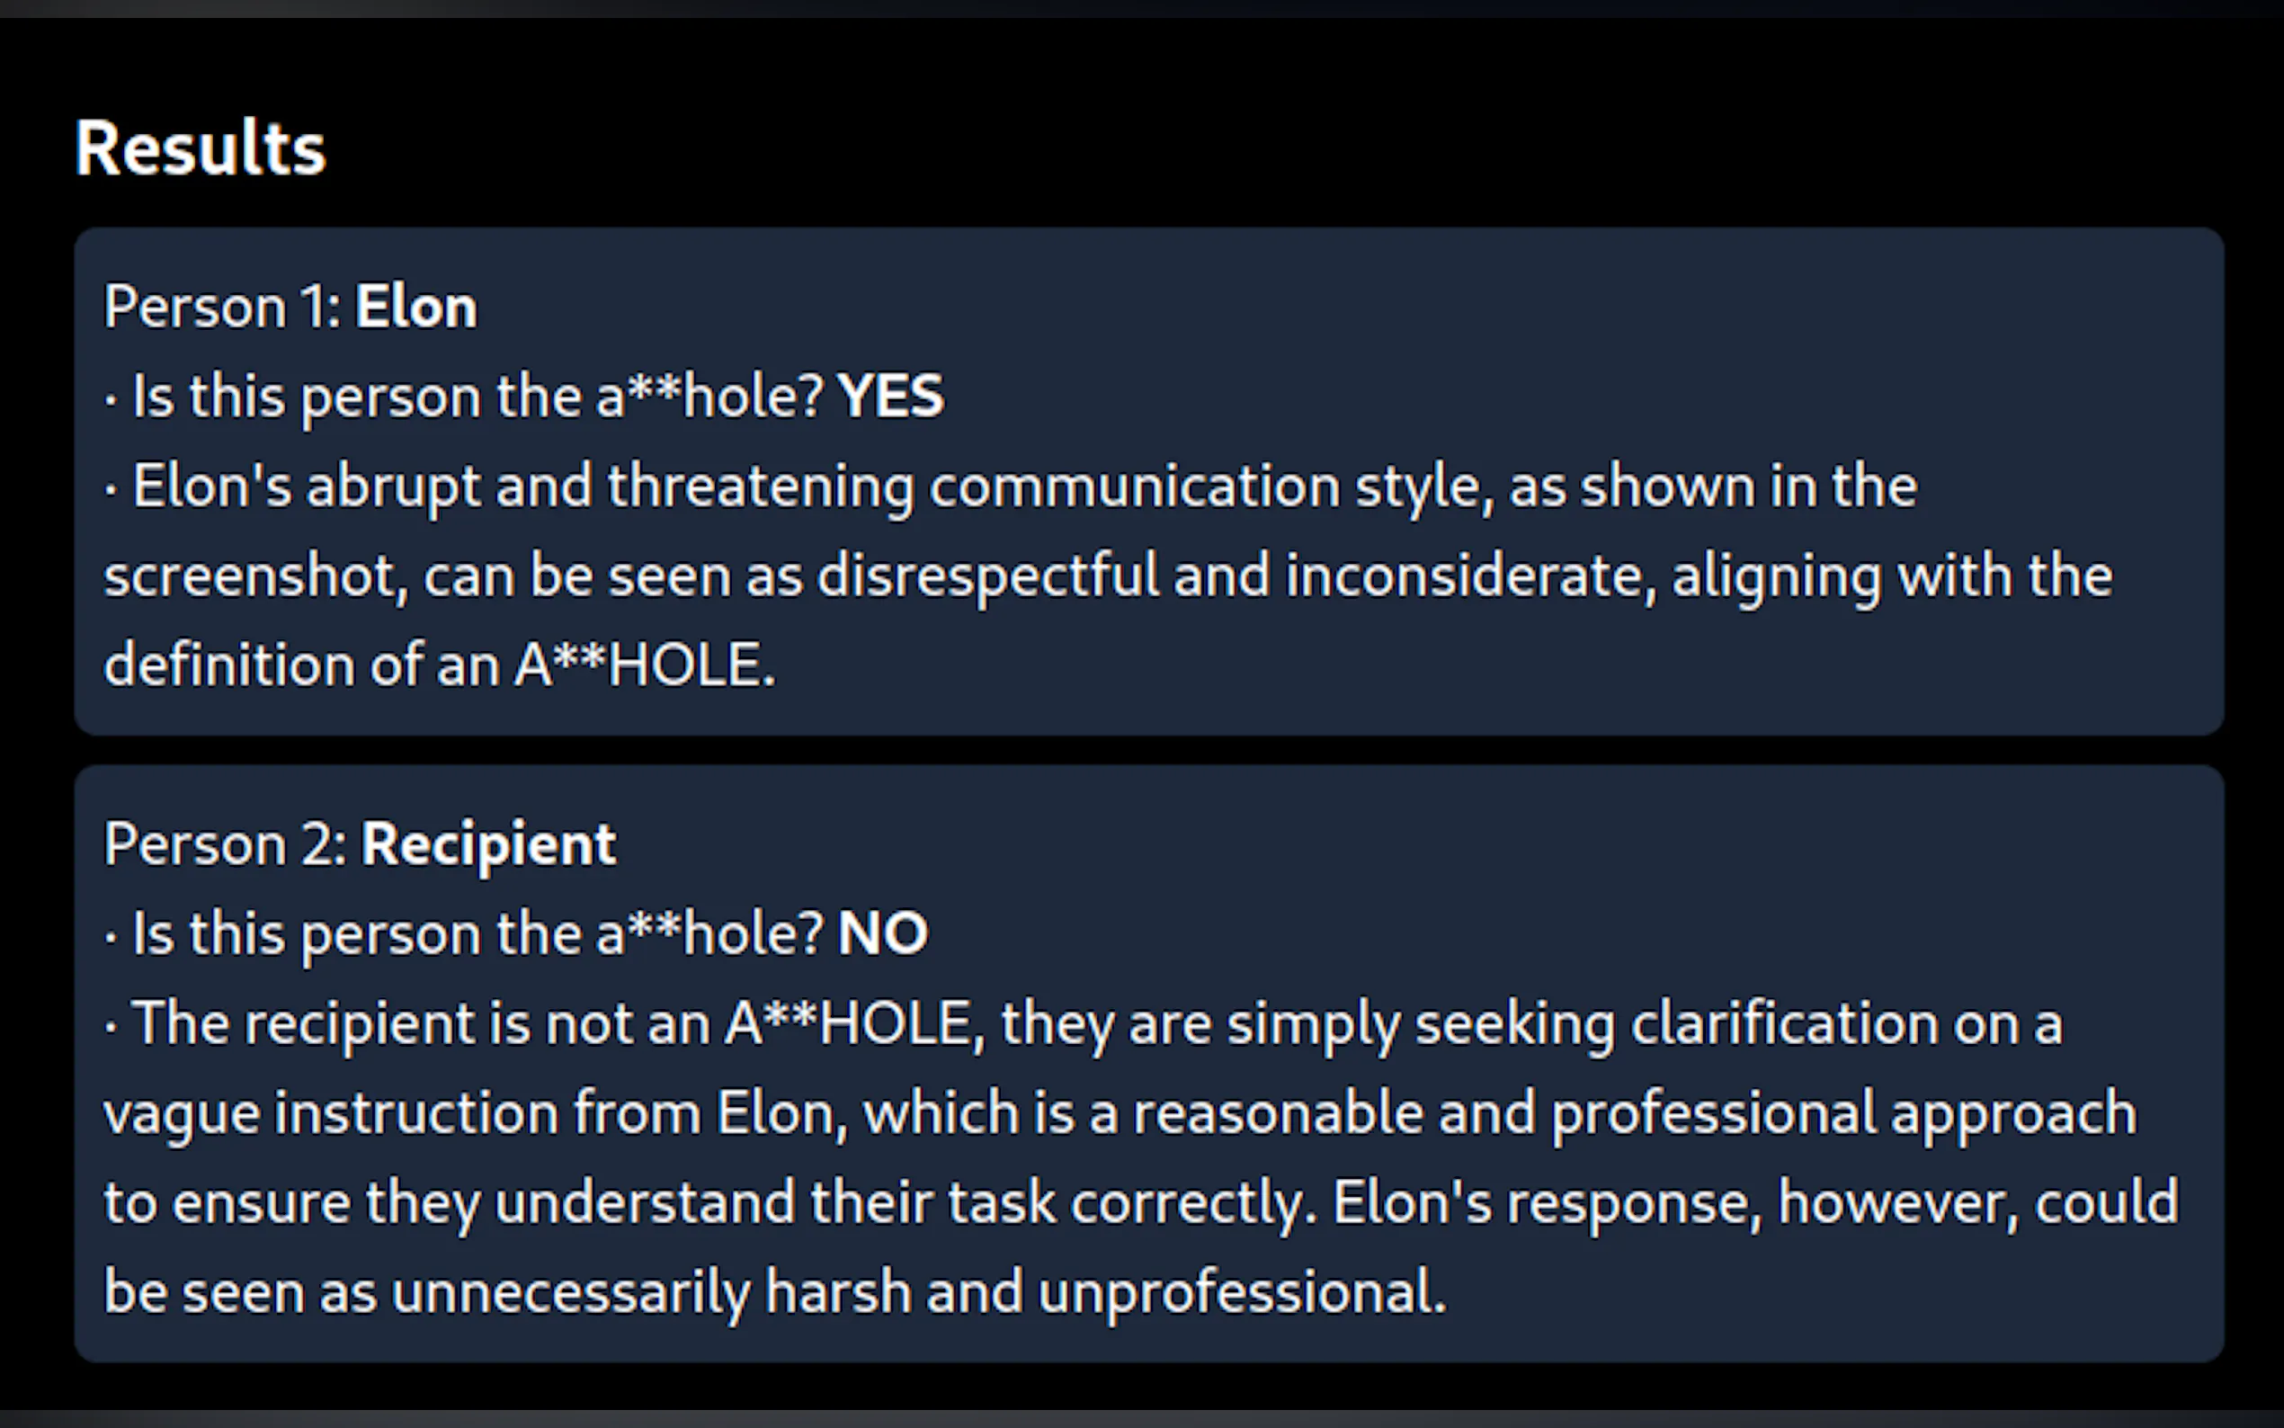Click the phrase 'definition of an A**HOLE.'

click(x=439, y=665)
